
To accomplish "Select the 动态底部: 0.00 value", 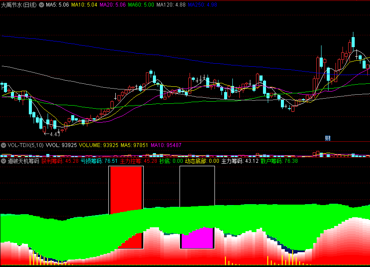I will pyautogui.click(x=202, y=161).
